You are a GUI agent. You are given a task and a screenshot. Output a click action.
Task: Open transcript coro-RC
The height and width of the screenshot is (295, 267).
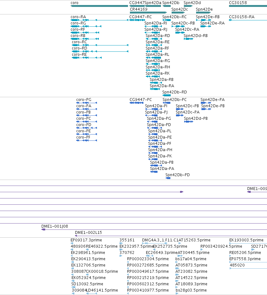pyautogui.click(x=100, y=45)
